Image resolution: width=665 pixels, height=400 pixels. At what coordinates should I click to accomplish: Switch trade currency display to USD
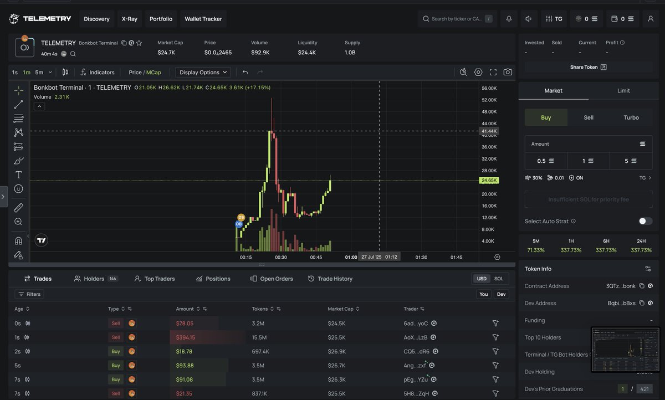482,279
